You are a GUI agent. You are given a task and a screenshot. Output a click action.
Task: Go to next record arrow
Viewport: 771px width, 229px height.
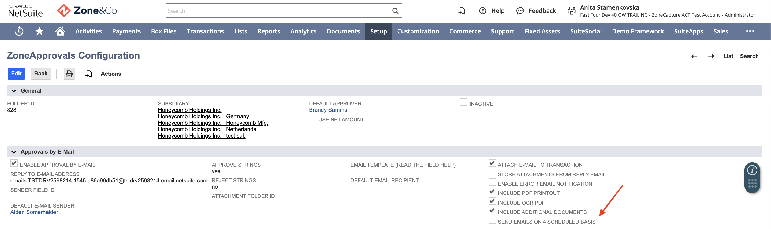pos(711,56)
